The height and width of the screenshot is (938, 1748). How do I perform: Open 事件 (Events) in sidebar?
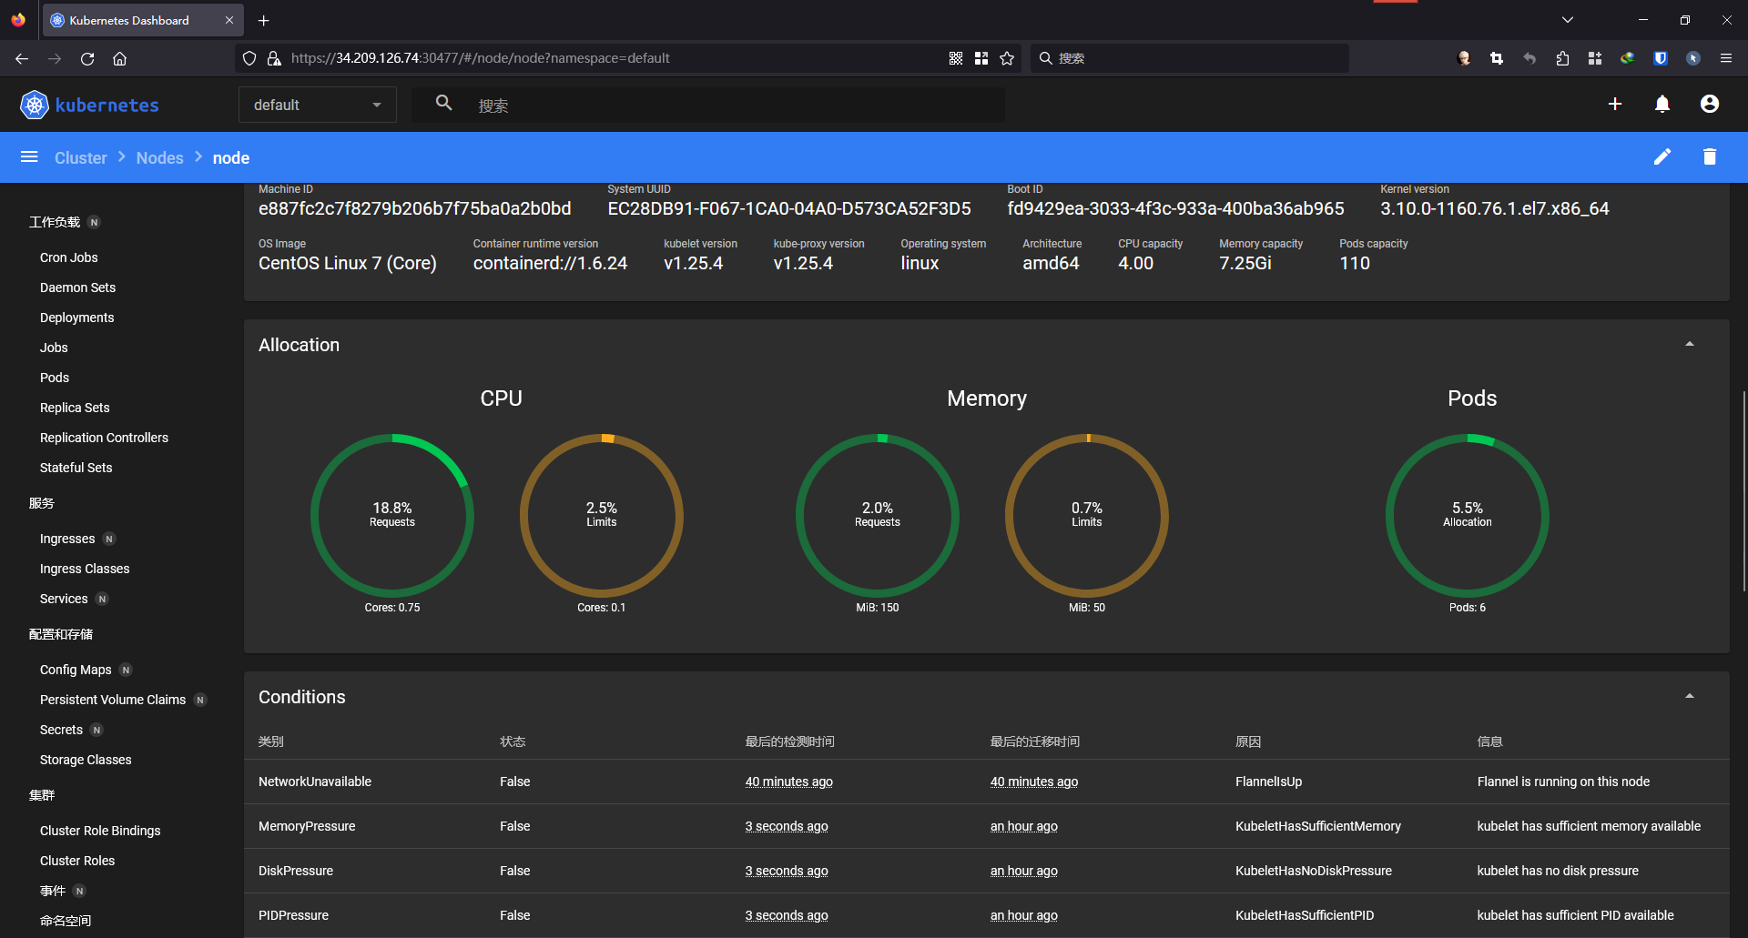tap(53, 891)
